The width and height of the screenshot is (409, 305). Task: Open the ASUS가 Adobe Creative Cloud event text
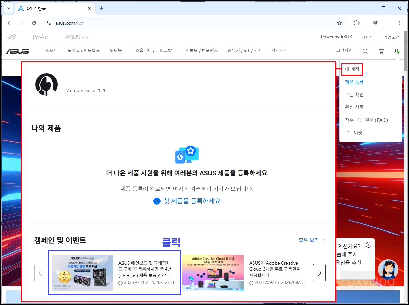275,269
